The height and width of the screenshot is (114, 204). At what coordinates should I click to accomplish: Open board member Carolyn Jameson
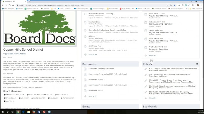pyautogui.click(x=62, y=95)
